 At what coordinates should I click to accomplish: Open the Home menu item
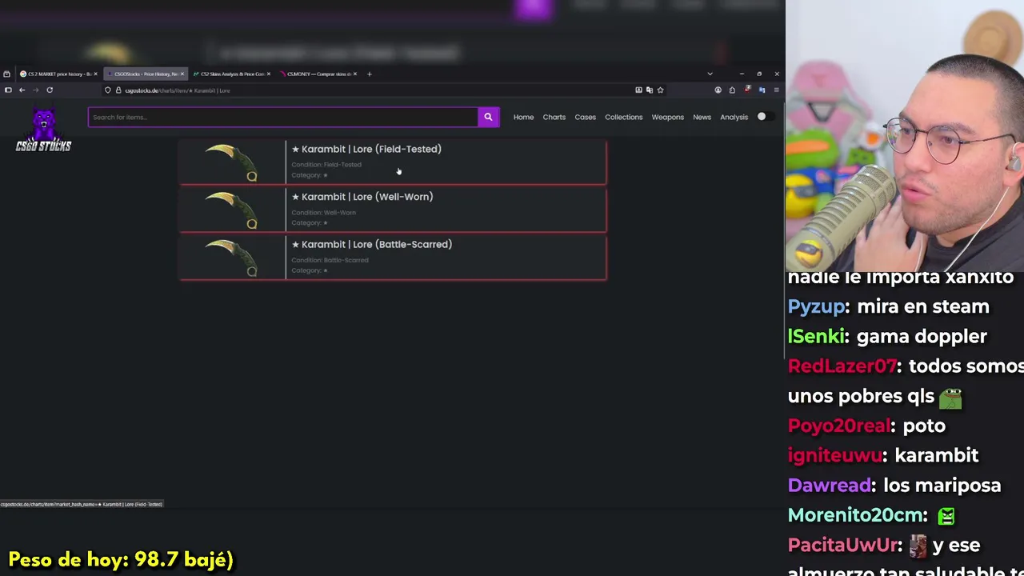coord(523,117)
